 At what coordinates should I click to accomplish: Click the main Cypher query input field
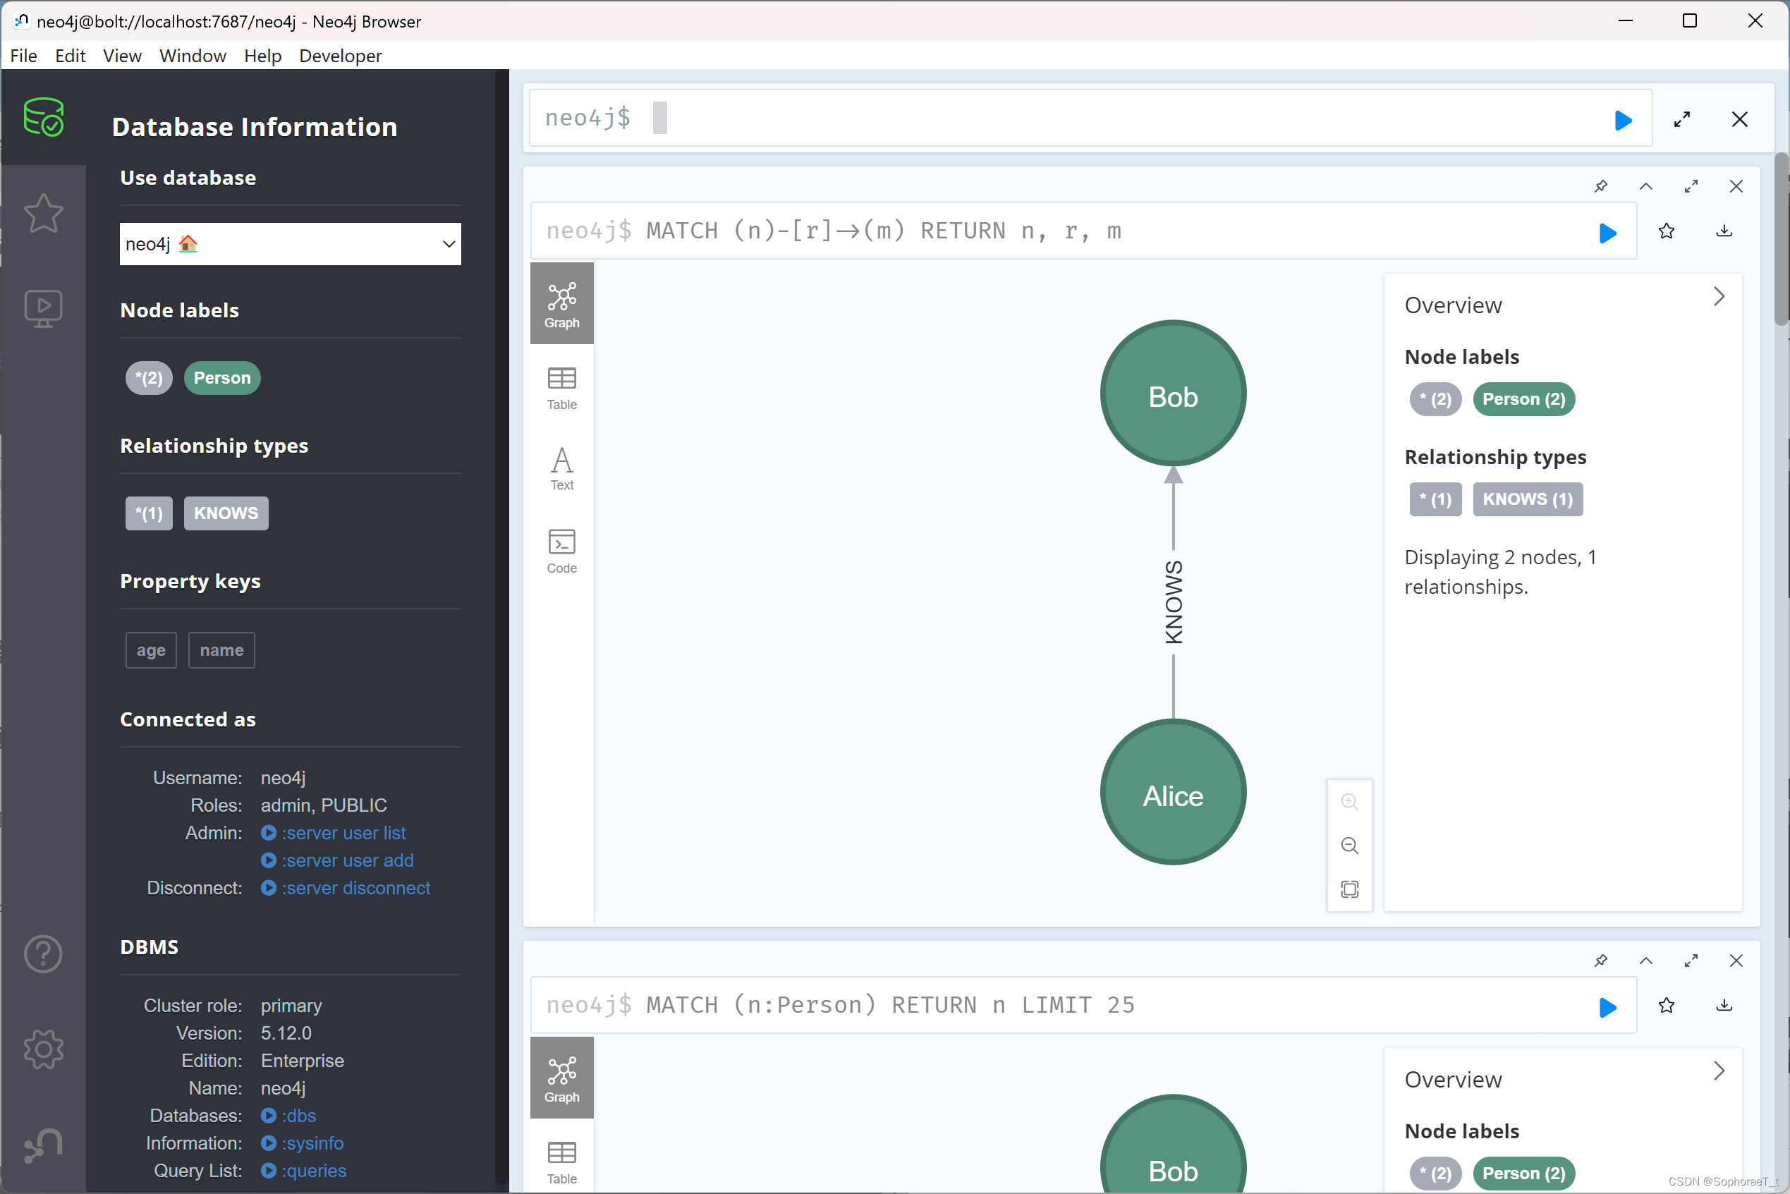click(x=1066, y=118)
